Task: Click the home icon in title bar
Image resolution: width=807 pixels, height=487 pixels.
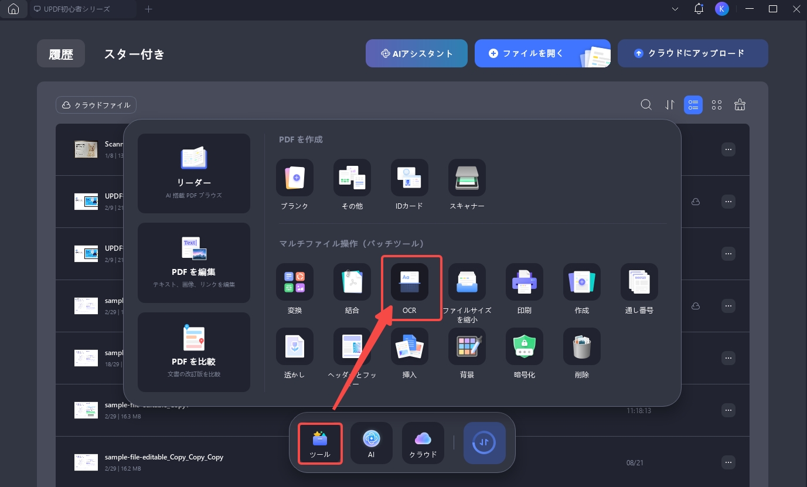Action: click(x=13, y=9)
